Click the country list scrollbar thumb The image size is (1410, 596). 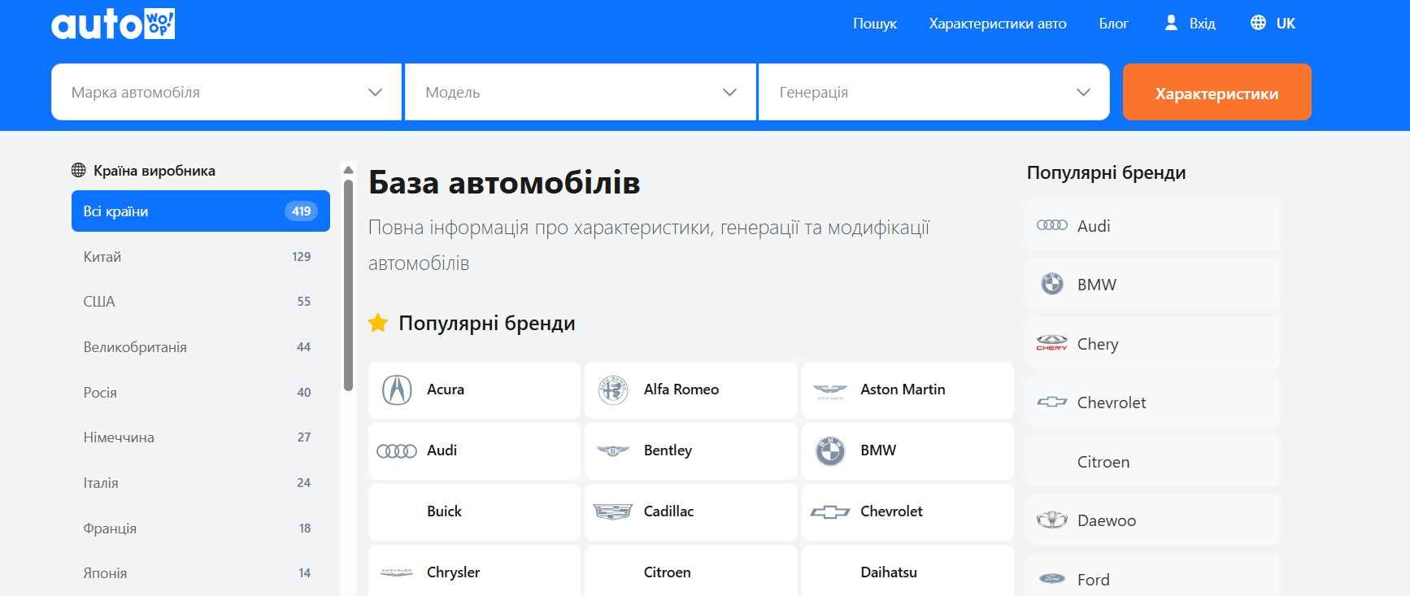pos(348,285)
